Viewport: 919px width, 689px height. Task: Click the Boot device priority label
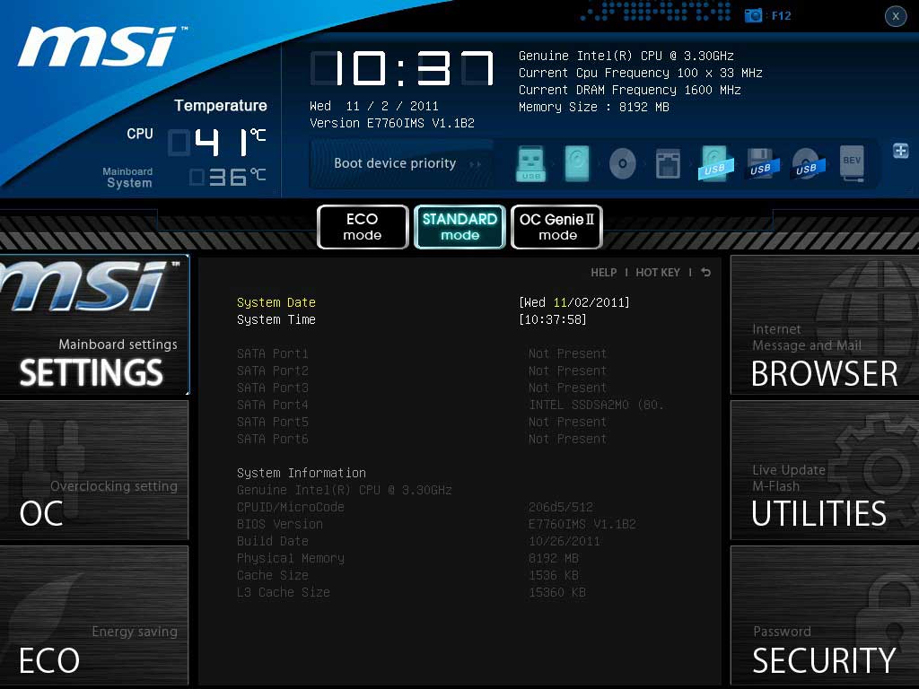coord(395,163)
